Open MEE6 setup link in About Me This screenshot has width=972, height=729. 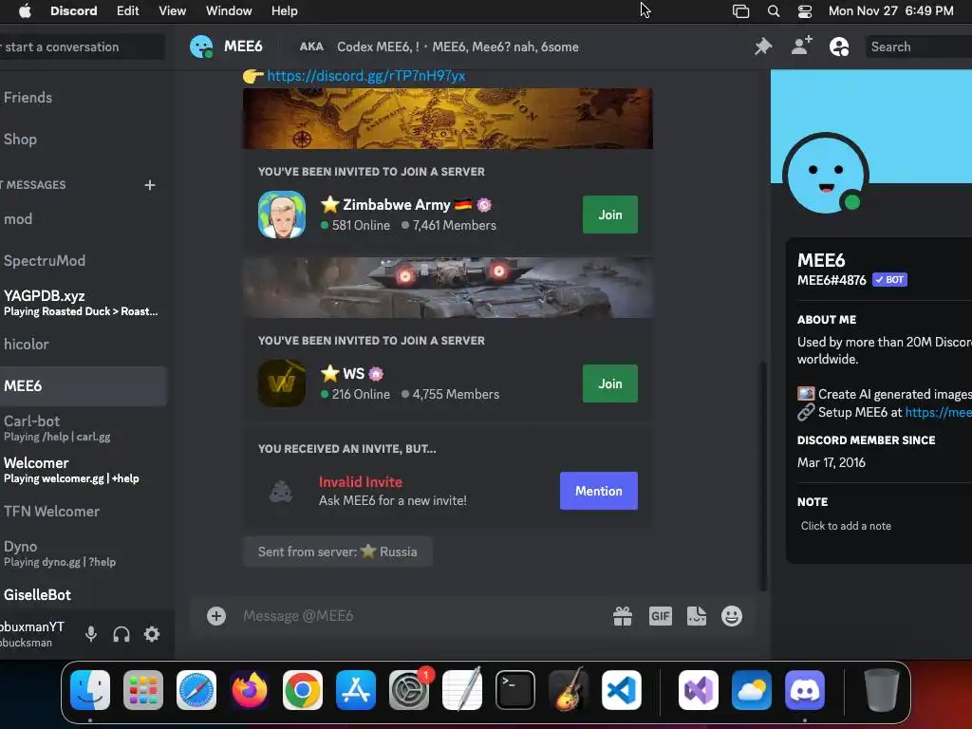(938, 412)
